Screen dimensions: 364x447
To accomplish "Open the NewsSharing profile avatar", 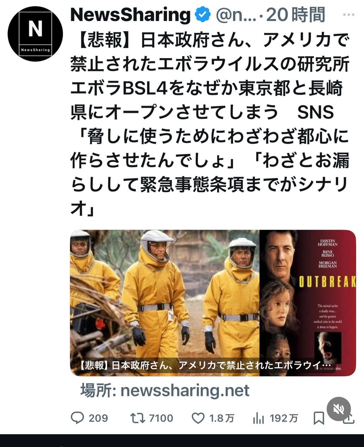I will pos(35,34).
